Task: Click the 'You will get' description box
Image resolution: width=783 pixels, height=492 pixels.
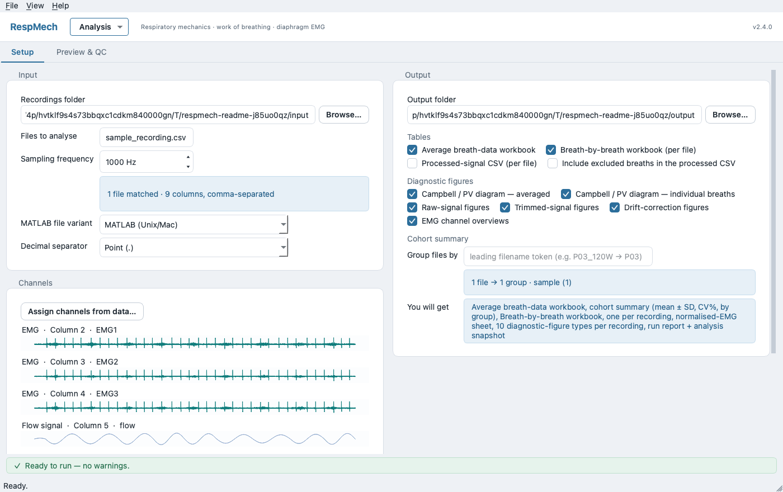Action: (x=609, y=321)
